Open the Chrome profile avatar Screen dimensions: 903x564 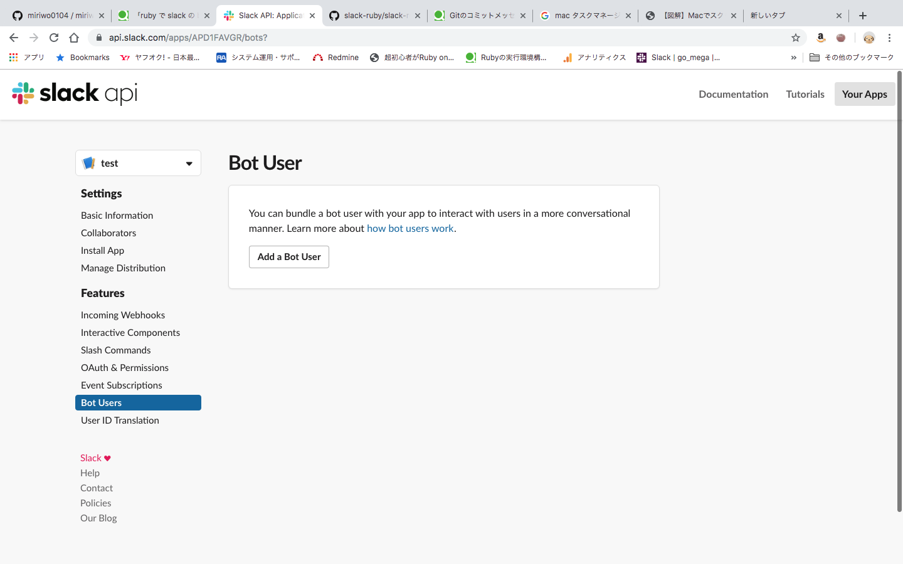pos(869,38)
